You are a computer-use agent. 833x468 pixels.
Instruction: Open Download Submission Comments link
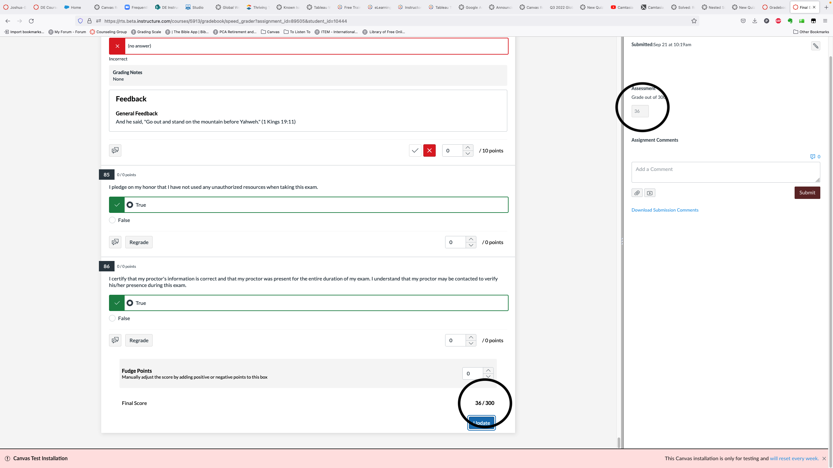[x=665, y=210]
